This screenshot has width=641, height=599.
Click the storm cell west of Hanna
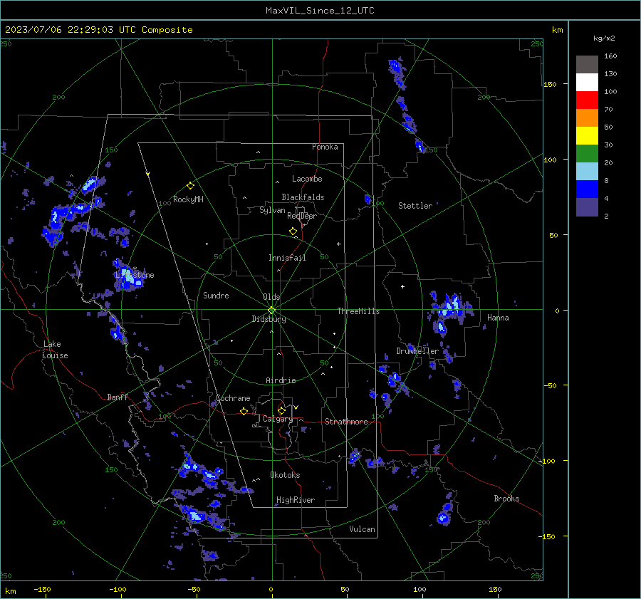pyautogui.click(x=451, y=308)
